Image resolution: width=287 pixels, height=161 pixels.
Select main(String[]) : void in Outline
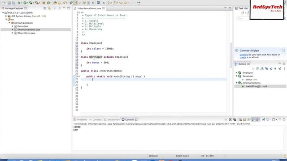(x=256, y=86)
